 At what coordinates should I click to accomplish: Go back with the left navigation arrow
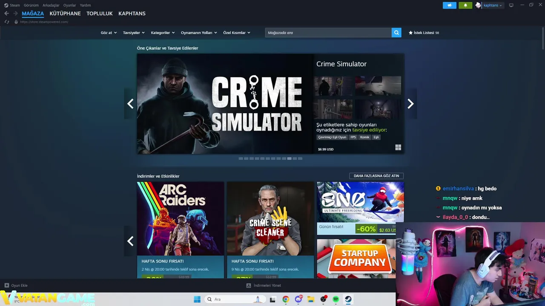pos(6,14)
